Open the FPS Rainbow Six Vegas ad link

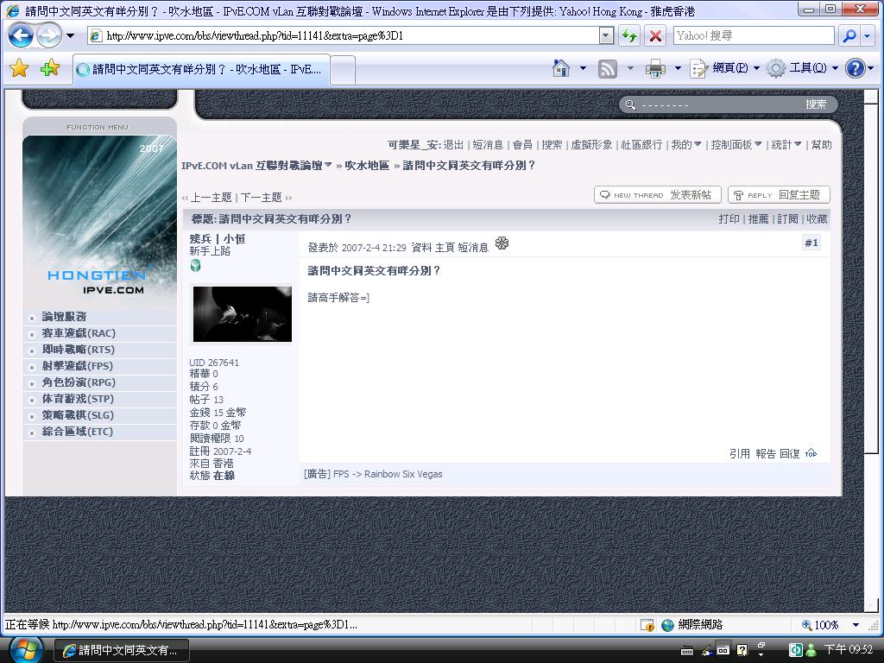pos(388,474)
